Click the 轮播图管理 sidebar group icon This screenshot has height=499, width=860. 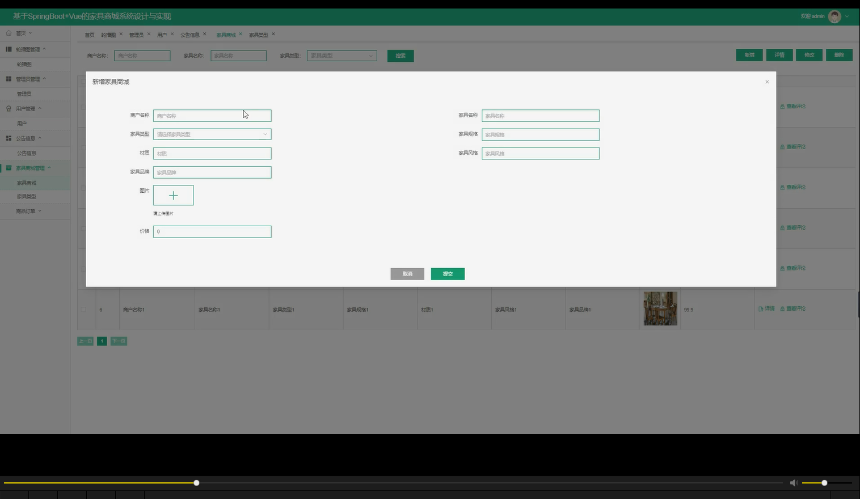9,49
